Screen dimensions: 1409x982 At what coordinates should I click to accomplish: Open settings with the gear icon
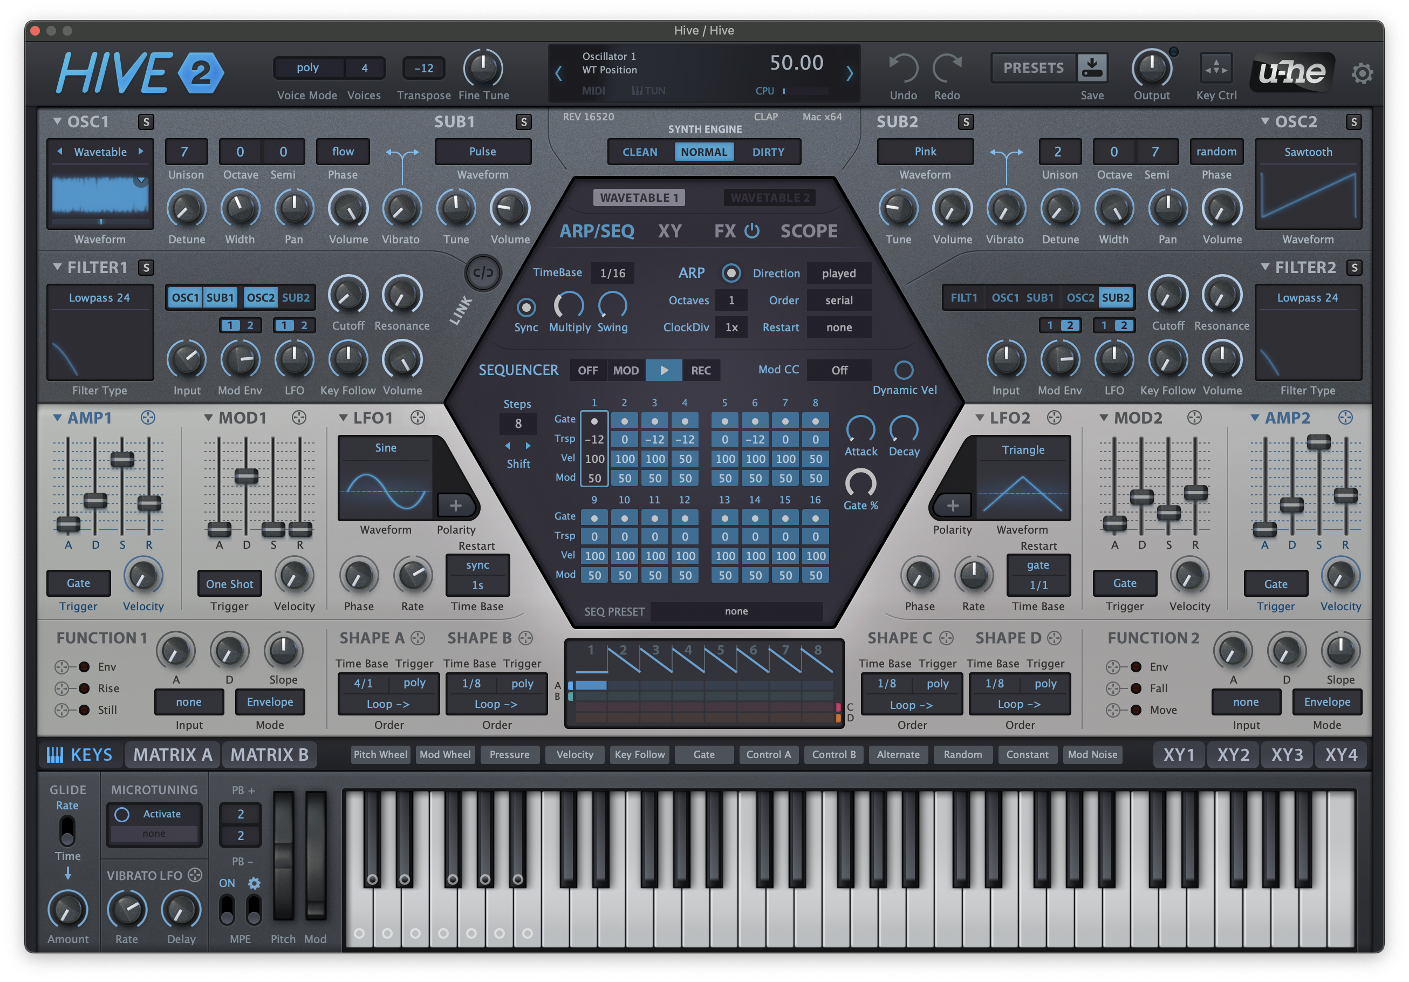(x=1362, y=73)
